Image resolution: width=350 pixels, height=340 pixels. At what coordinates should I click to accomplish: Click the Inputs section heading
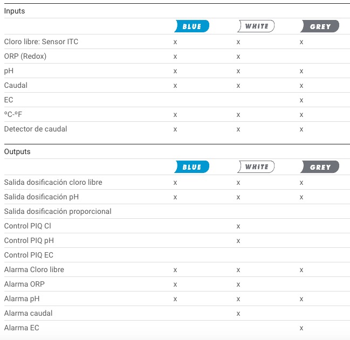pos(15,11)
